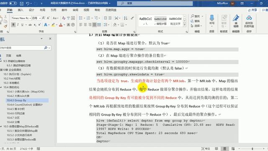The width and height of the screenshot is (268, 151).
Task: Click the Bullets list icon
Action: coord(80,18)
